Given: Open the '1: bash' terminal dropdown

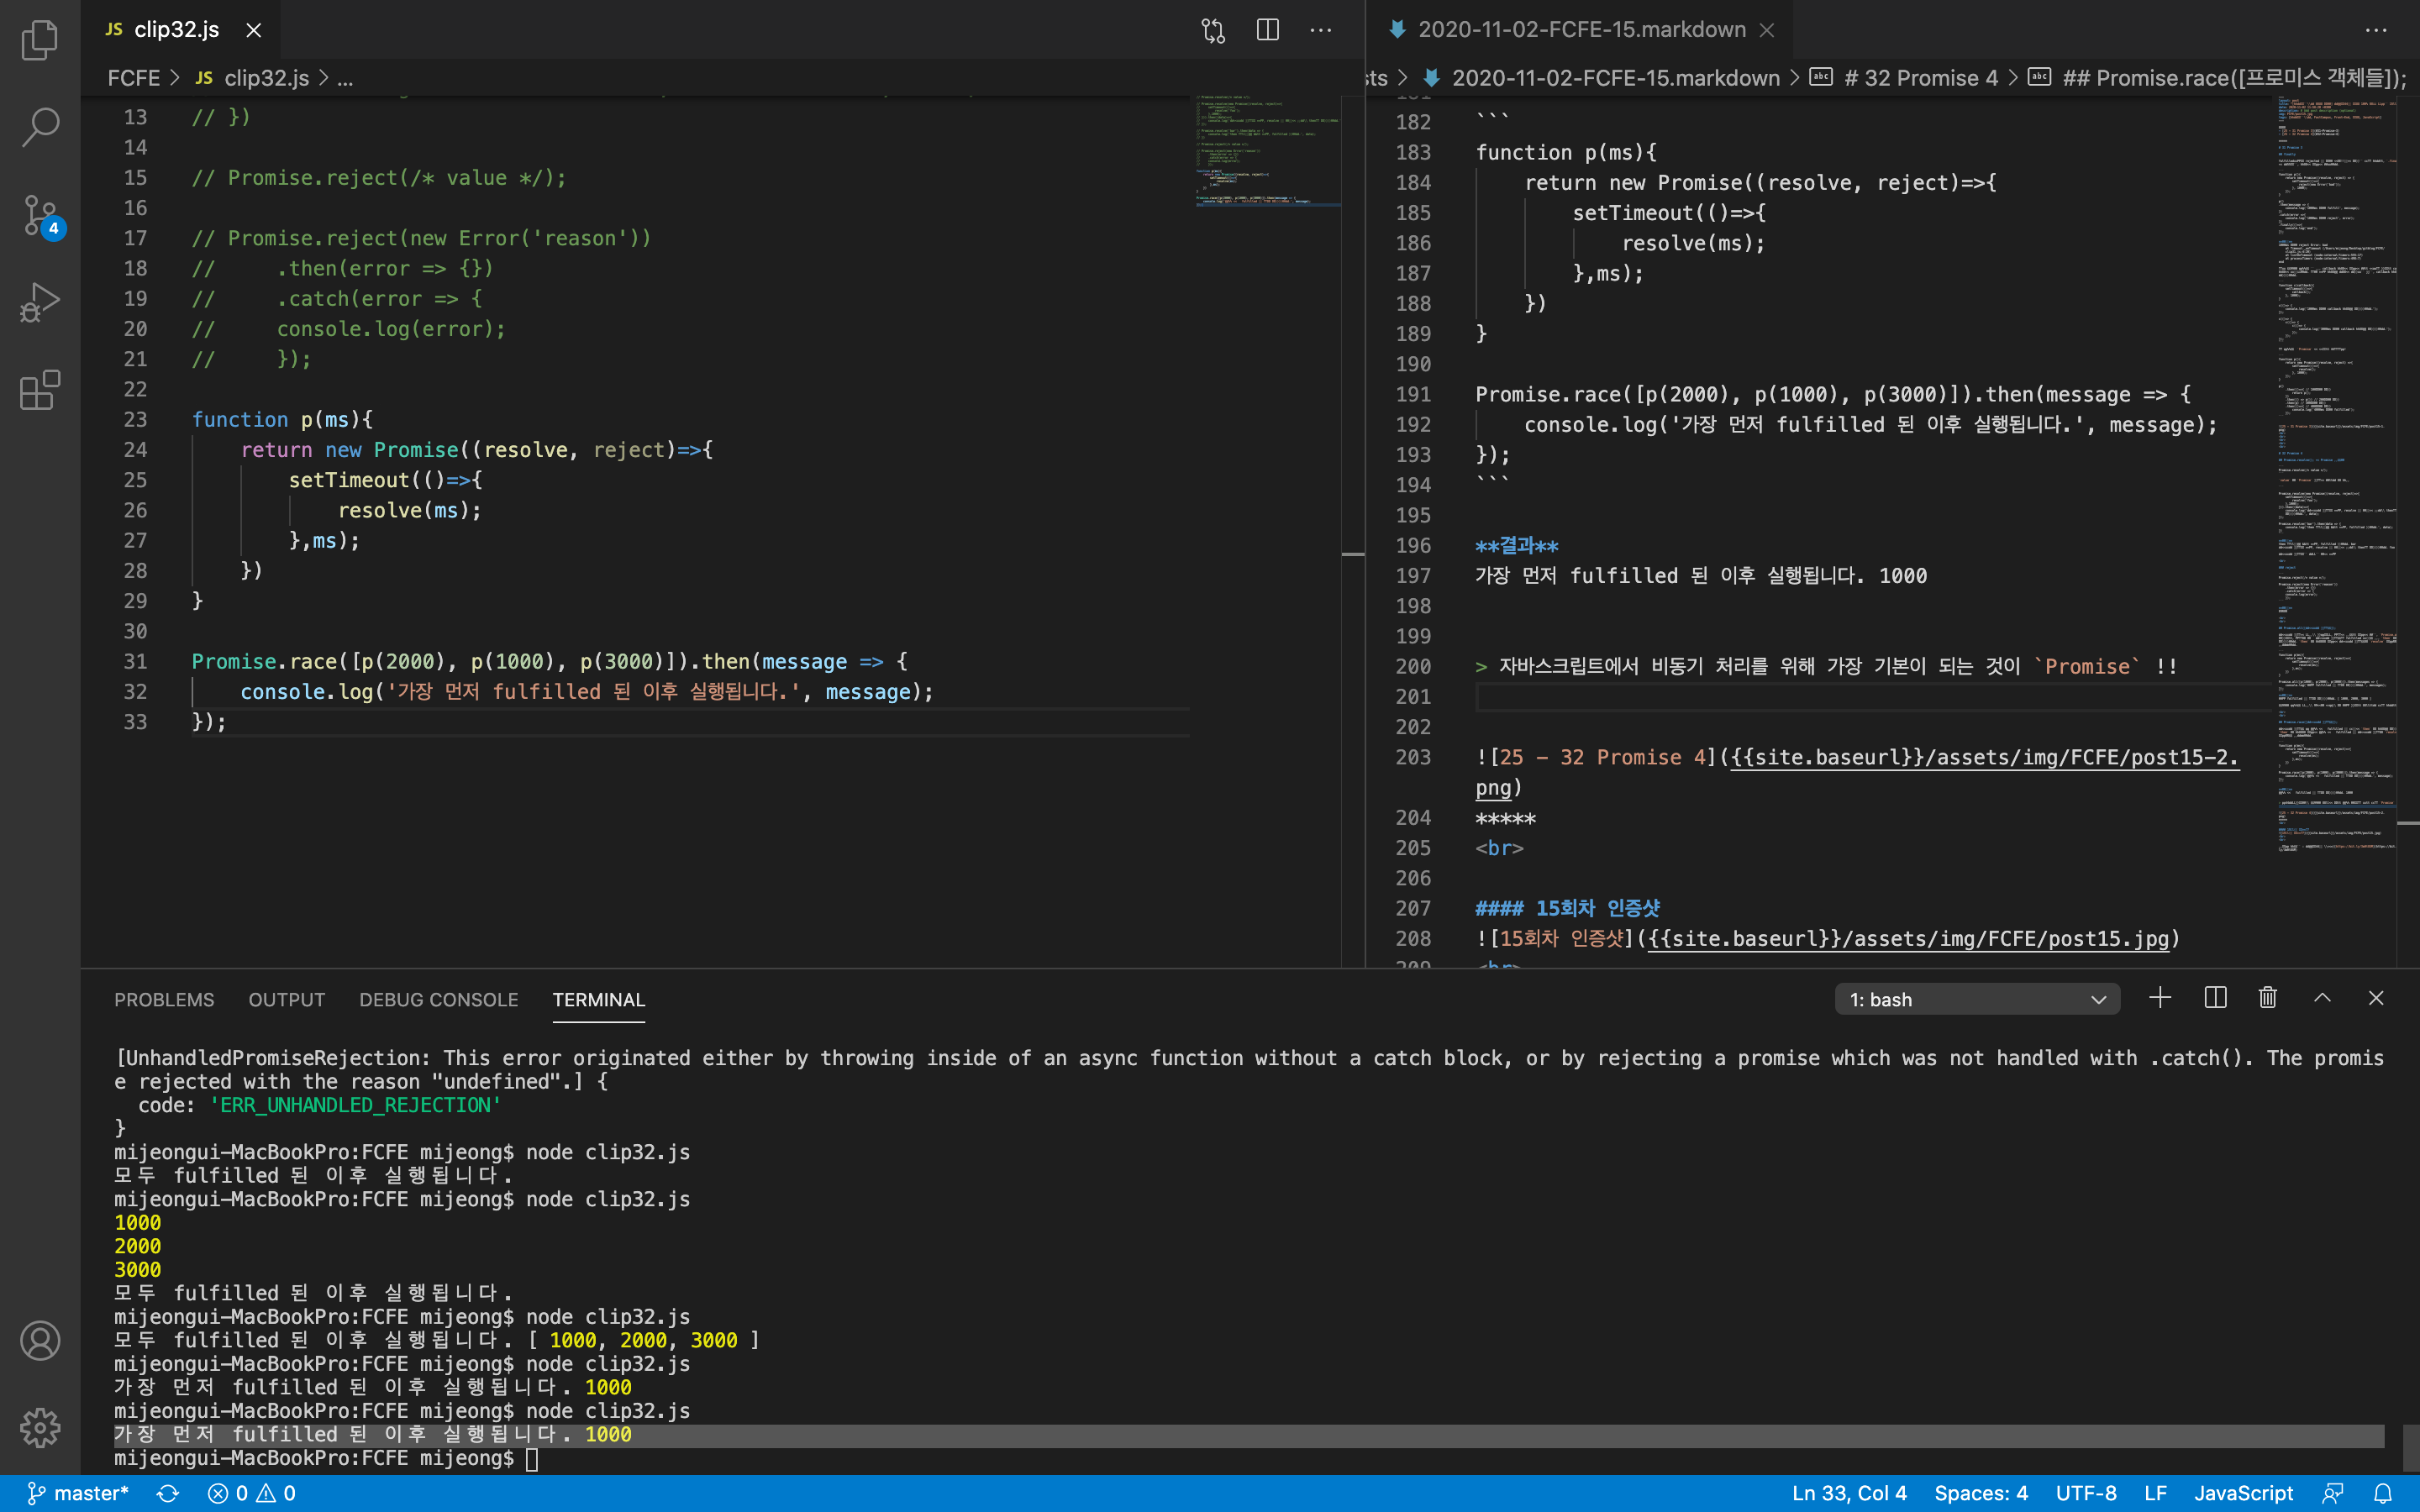Looking at the screenshot, I should 1977,1000.
